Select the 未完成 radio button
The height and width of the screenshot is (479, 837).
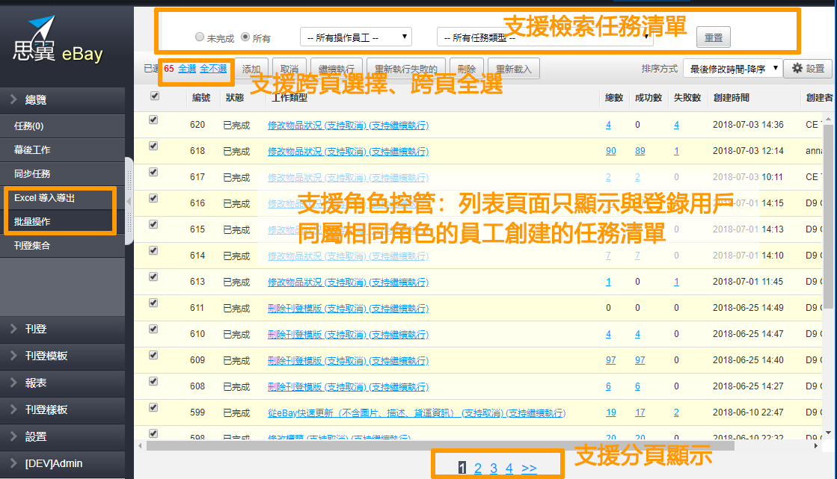coord(200,37)
